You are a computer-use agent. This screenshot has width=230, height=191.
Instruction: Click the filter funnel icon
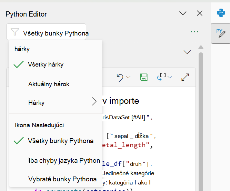[x=15, y=31]
